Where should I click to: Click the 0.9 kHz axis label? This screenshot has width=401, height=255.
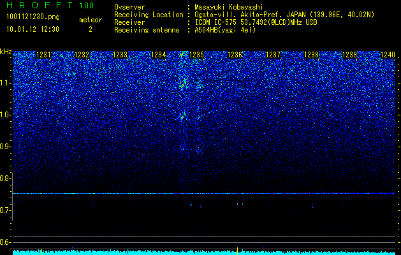pos(6,147)
